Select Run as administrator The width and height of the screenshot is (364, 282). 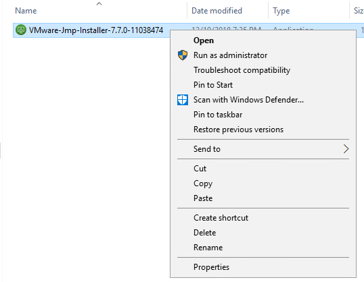[x=263, y=55]
